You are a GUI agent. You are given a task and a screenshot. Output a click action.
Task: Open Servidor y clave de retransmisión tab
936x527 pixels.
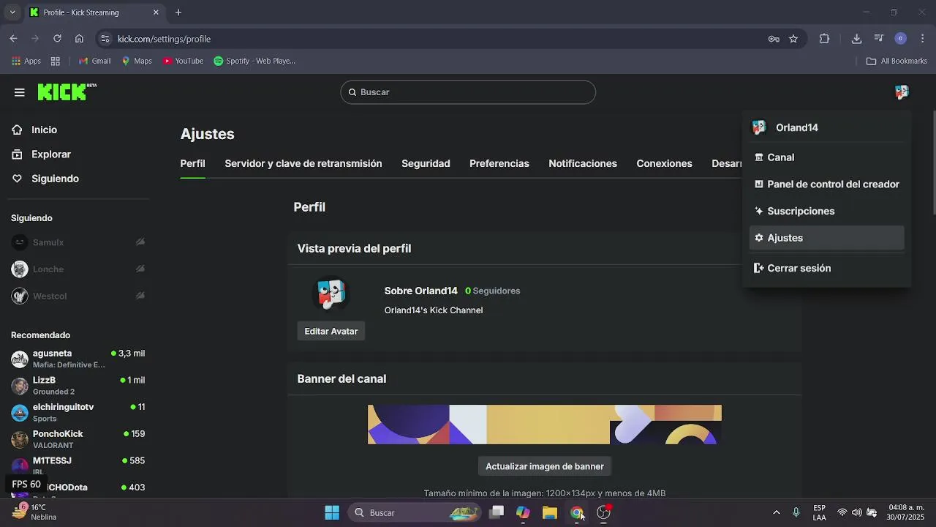303,164
